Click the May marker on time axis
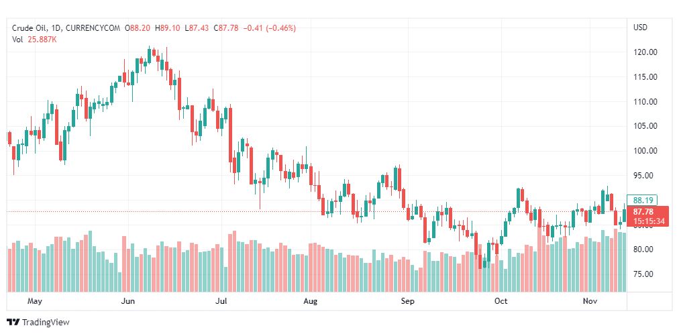 pyautogui.click(x=35, y=302)
